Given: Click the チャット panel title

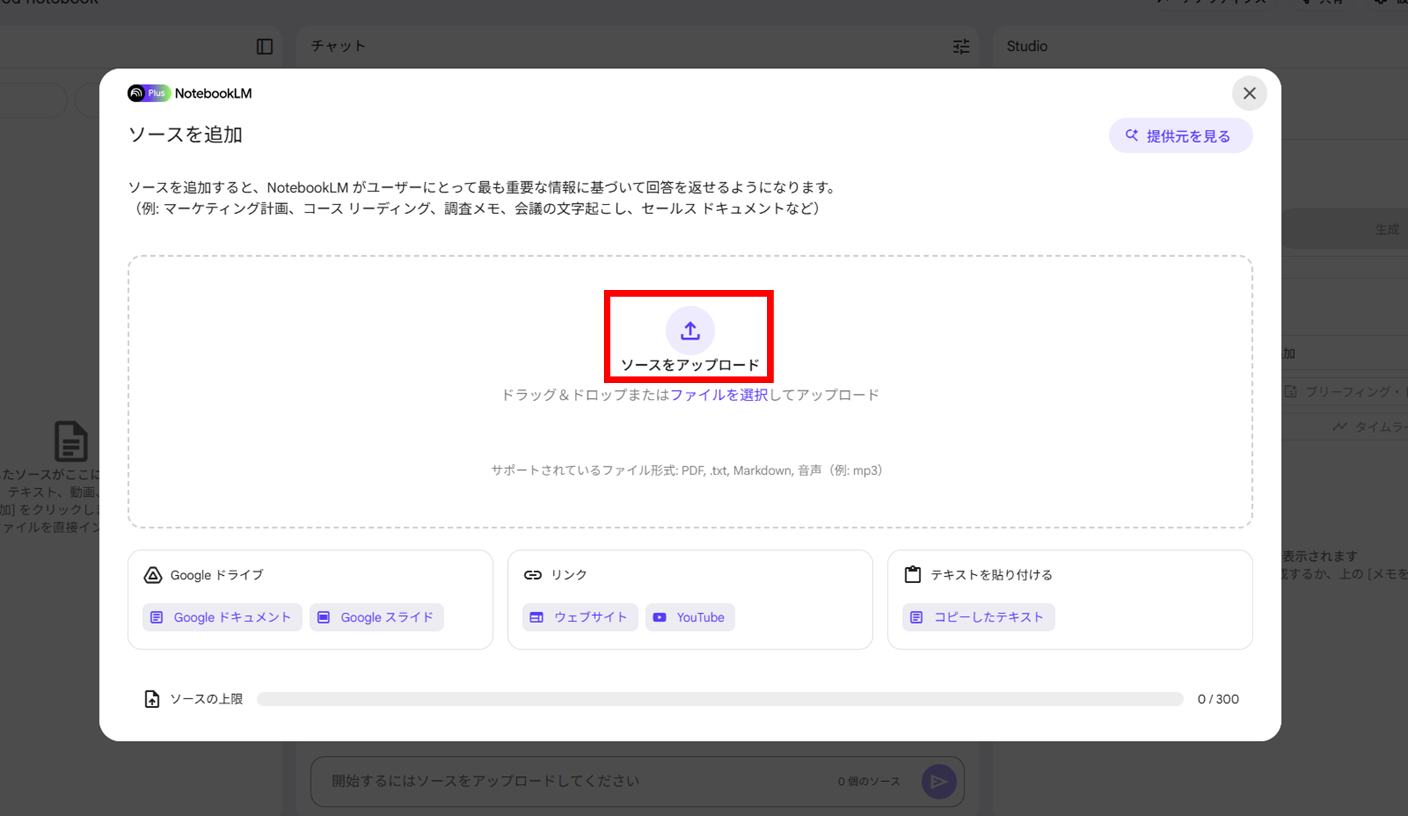Looking at the screenshot, I should [x=338, y=46].
